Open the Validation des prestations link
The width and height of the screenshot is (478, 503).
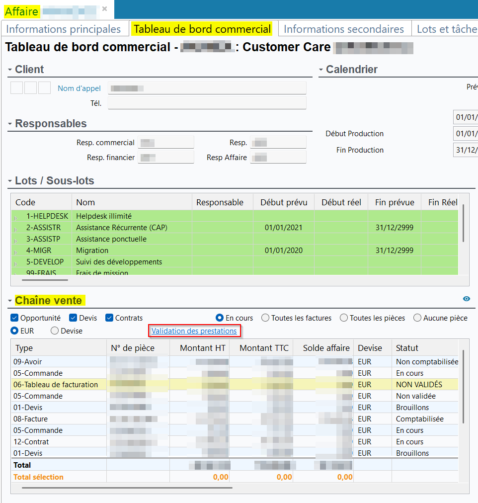coord(194,331)
